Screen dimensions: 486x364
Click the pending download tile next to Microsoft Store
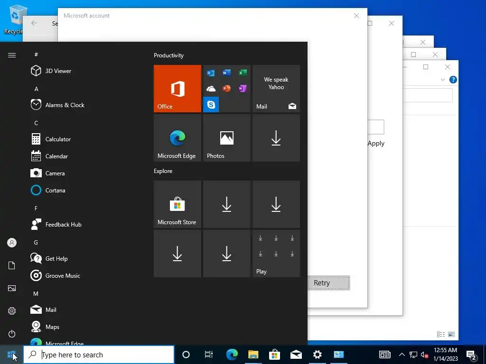click(227, 204)
